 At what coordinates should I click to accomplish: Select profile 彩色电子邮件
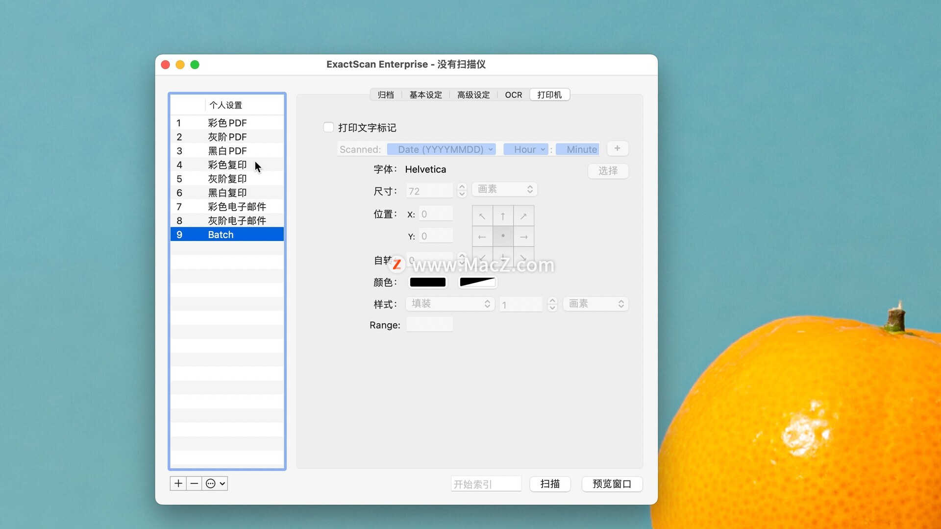coord(227,207)
